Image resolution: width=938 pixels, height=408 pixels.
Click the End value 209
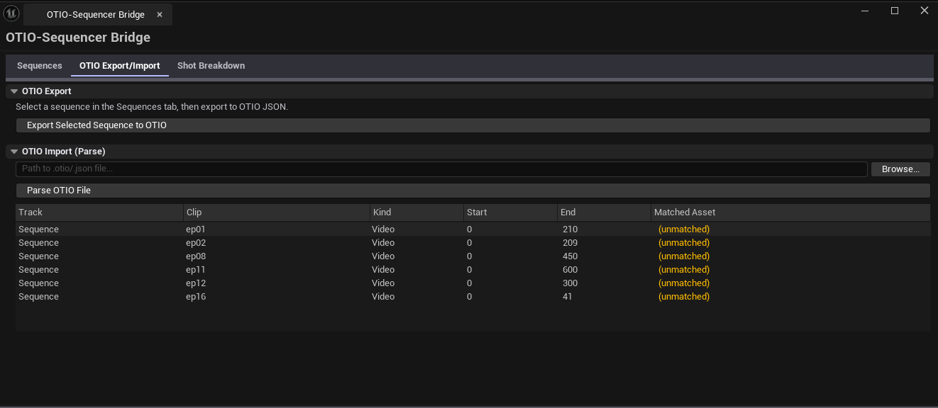pos(570,243)
